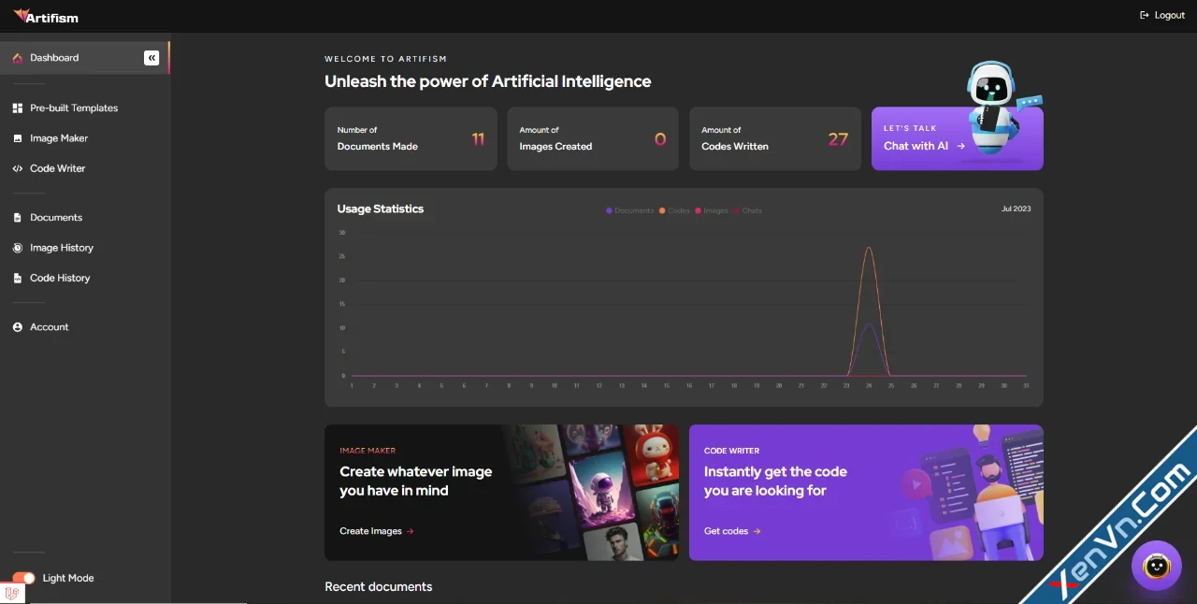This screenshot has width=1197, height=604.
Task: Open the Jul 2023 date selector
Action: [1016, 209]
